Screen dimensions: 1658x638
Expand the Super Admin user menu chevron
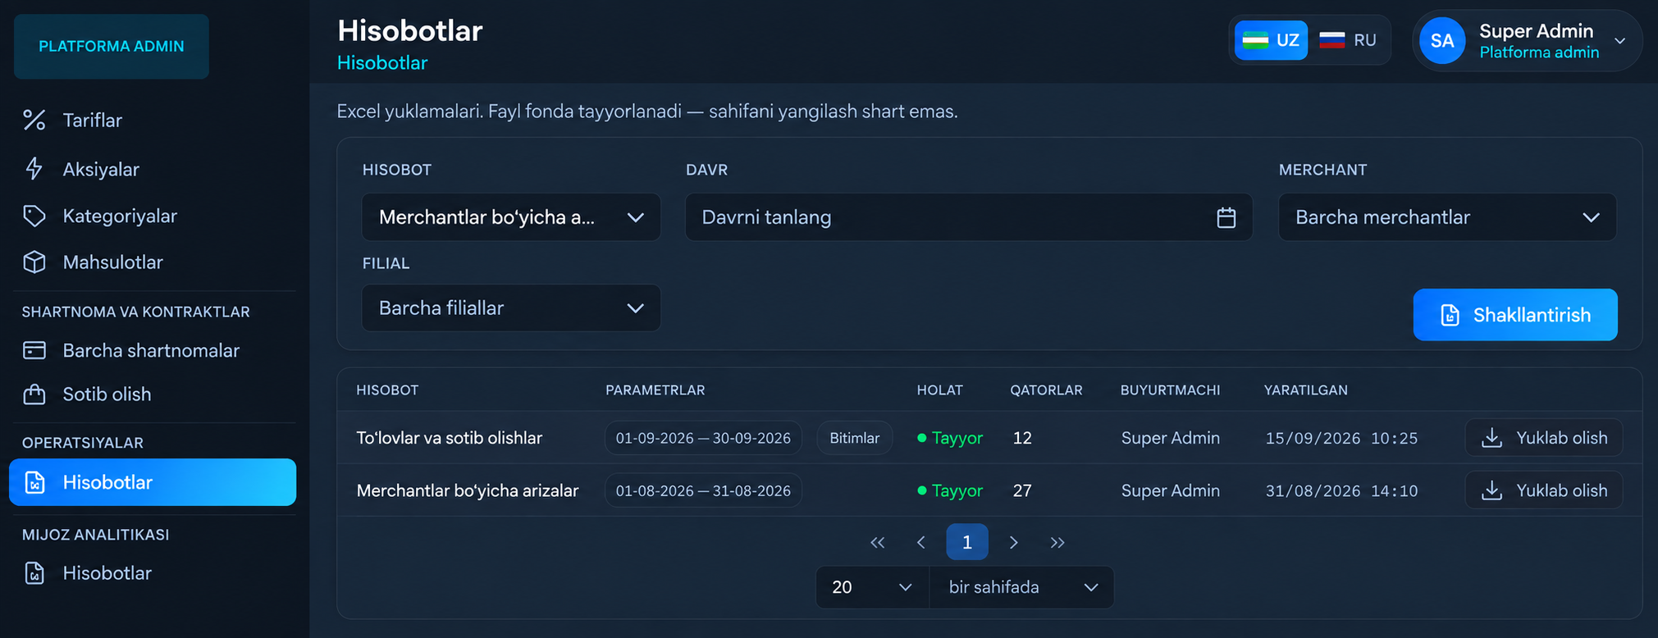pos(1620,41)
